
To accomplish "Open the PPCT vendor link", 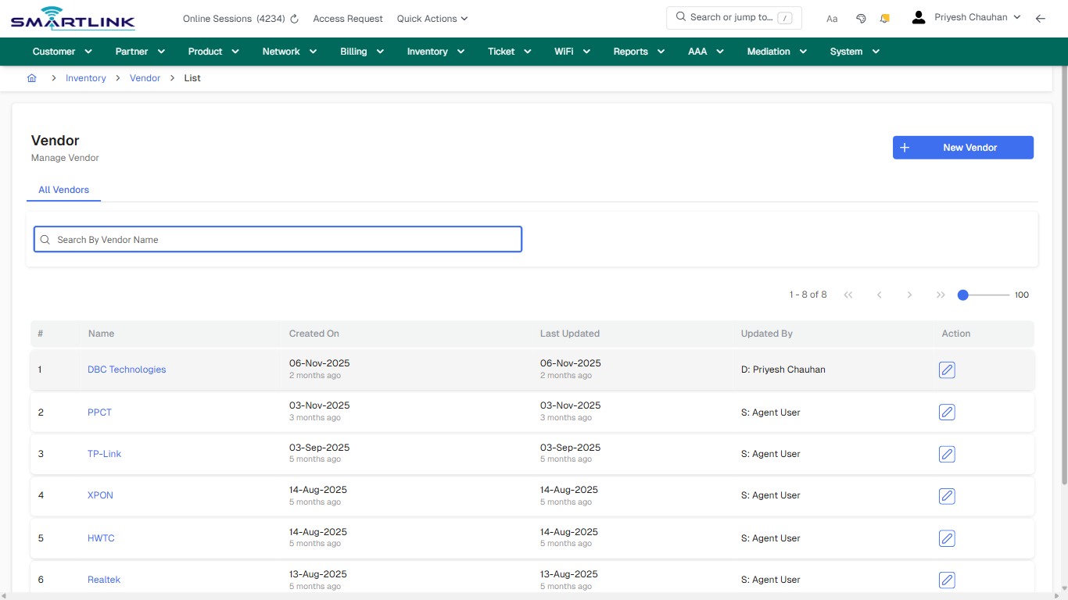I will click(x=99, y=412).
